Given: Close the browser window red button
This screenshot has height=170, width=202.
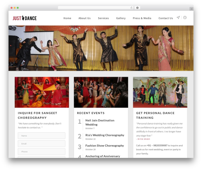Looking at the screenshot, I should 12,8.
